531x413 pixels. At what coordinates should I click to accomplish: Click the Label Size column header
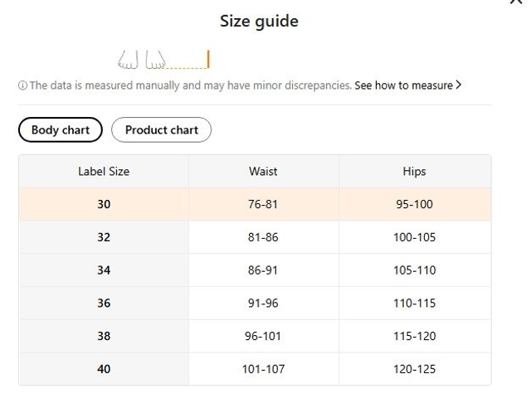point(104,172)
